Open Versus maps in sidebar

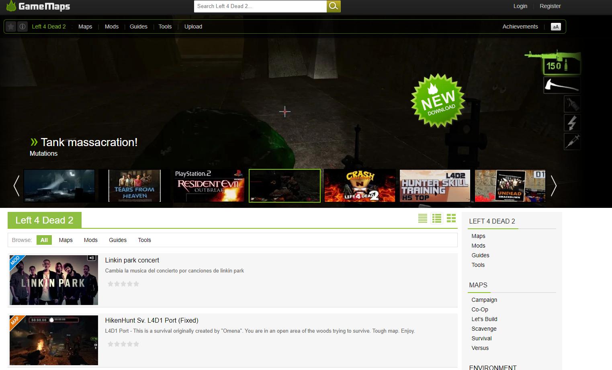point(480,348)
